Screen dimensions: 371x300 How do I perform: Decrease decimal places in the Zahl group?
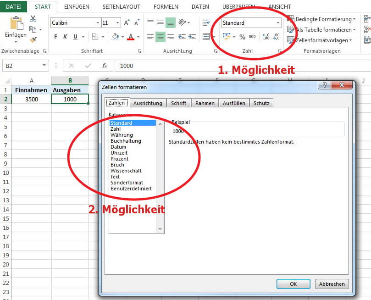coord(277,36)
